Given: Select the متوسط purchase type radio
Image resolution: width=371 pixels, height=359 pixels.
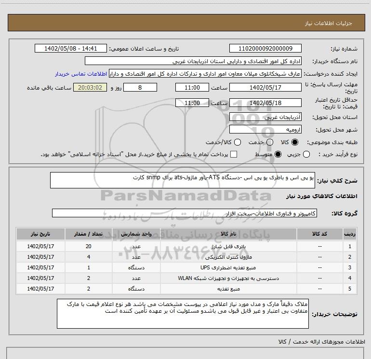Looking at the screenshot, I should point(278,154).
